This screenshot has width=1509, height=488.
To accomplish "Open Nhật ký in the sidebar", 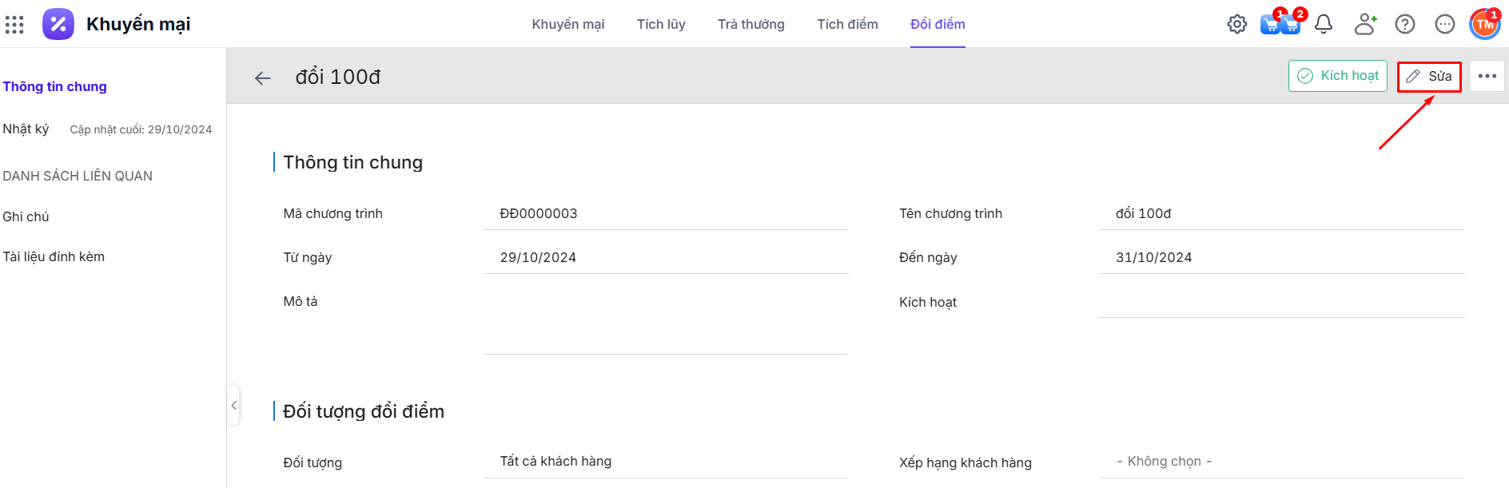I will 26,129.
